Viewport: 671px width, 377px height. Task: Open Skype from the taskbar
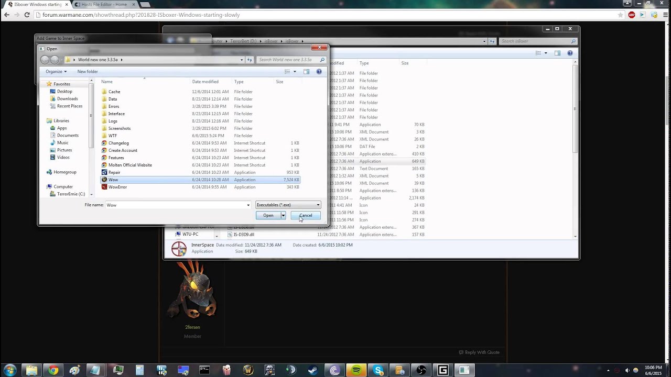[x=378, y=370]
